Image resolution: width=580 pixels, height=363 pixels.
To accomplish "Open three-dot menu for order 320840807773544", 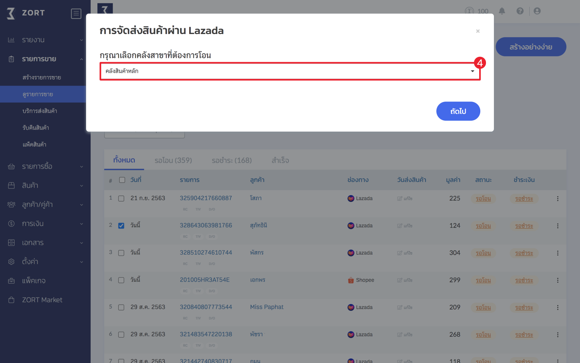I will [x=558, y=307].
